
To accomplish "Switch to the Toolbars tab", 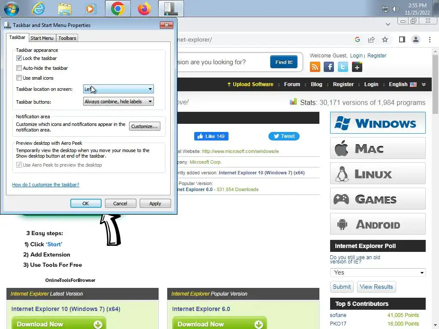I will point(67,38).
